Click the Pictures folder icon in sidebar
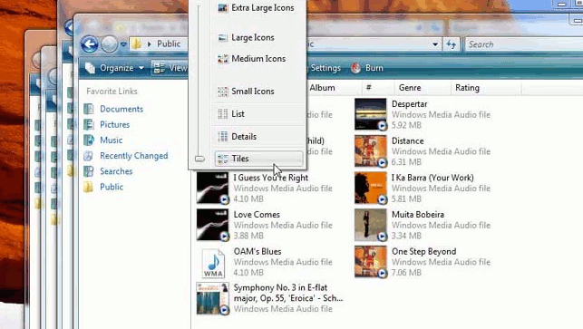Viewport: 583px width, 329px height. (x=89, y=124)
